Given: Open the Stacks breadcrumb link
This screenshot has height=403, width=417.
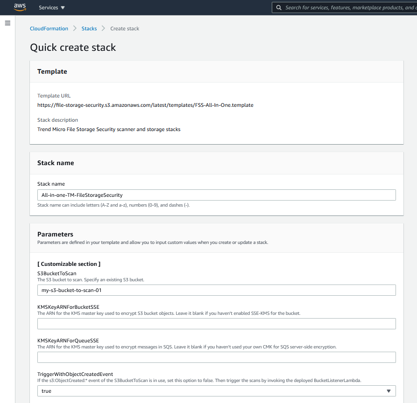Looking at the screenshot, I should click(x=89, y=28).
